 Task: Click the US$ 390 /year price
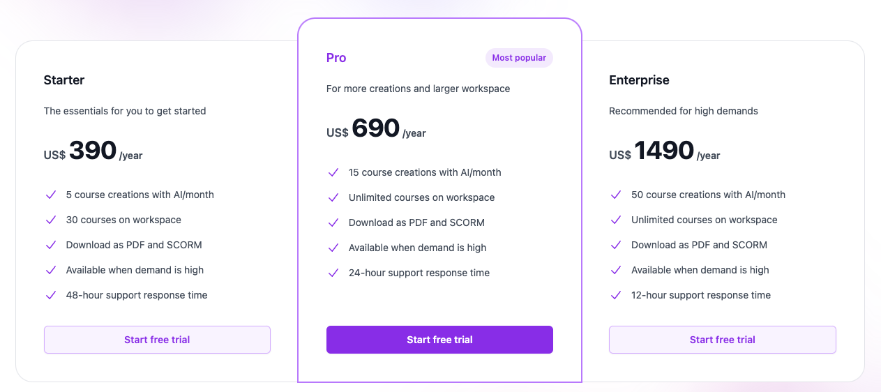tap(93, 151)
